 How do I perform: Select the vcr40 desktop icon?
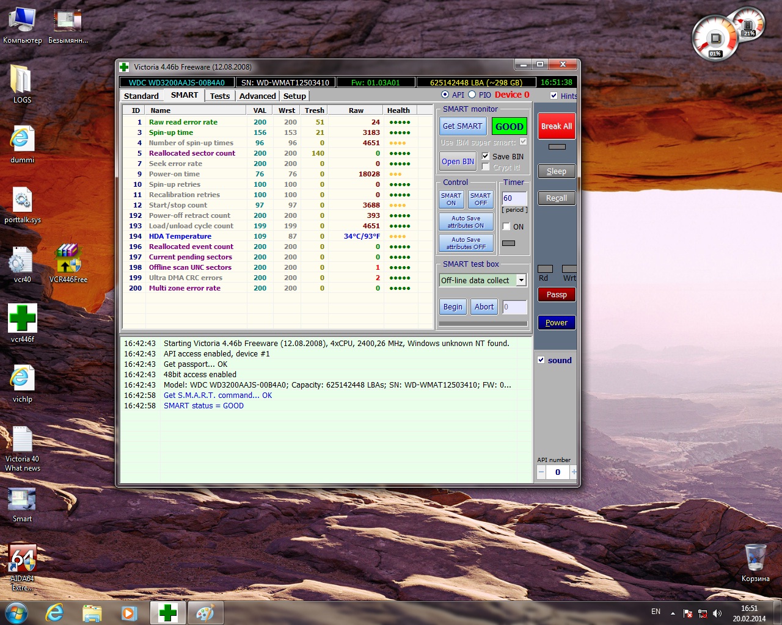tap(22, 264)
